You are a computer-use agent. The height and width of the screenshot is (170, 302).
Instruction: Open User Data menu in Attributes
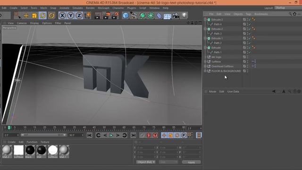[233, 92]
